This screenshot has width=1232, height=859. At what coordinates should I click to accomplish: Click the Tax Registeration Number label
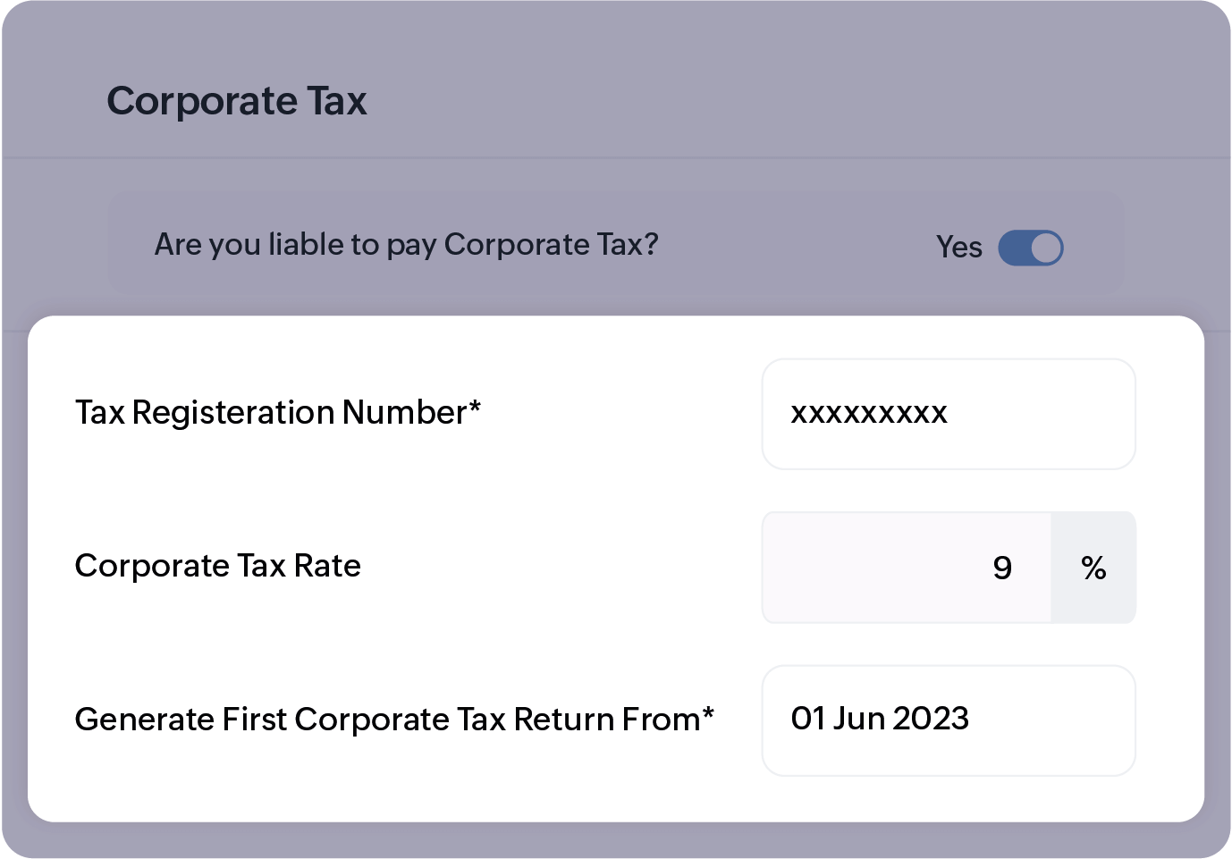[278, 413]
